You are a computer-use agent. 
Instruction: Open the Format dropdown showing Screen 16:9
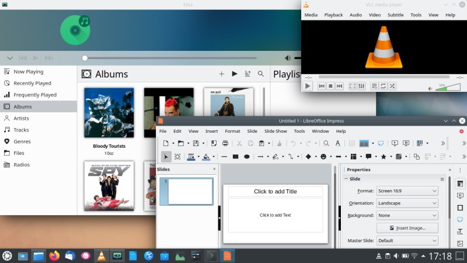pos(407,191)
